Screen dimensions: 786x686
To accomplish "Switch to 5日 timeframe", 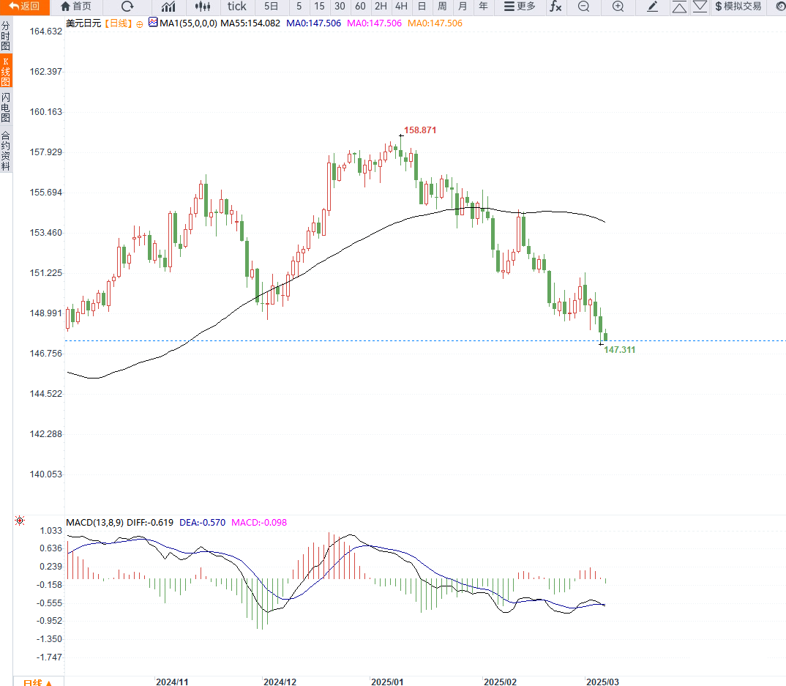I will point(271,7).
